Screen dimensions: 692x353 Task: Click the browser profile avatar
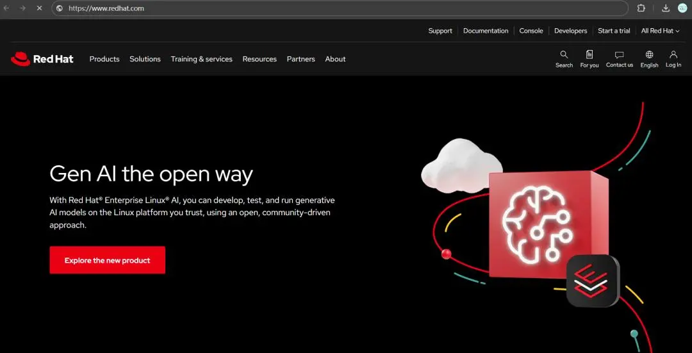(x=682, y=8)
